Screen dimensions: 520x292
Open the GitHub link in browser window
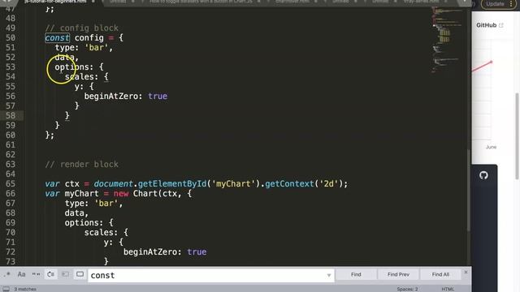486,25
